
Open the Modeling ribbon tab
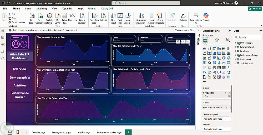[x=42, y=9]
